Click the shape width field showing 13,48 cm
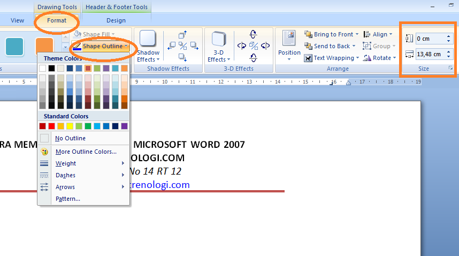The width and height of the screenshot is (459, 256). pos(430,54)
